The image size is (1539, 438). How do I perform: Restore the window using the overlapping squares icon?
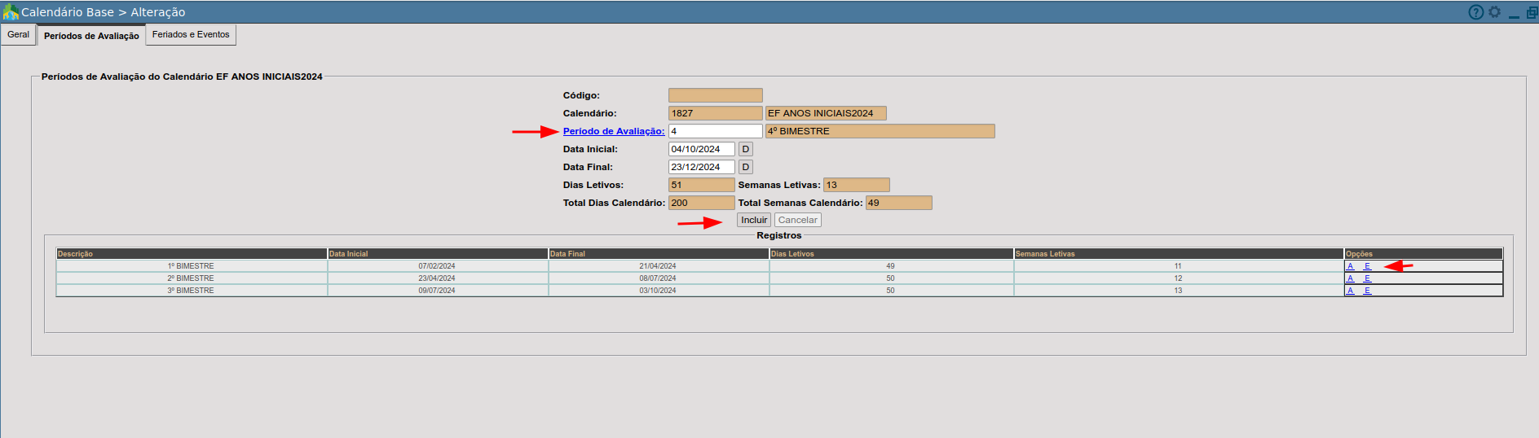(x=1532, y=12)
